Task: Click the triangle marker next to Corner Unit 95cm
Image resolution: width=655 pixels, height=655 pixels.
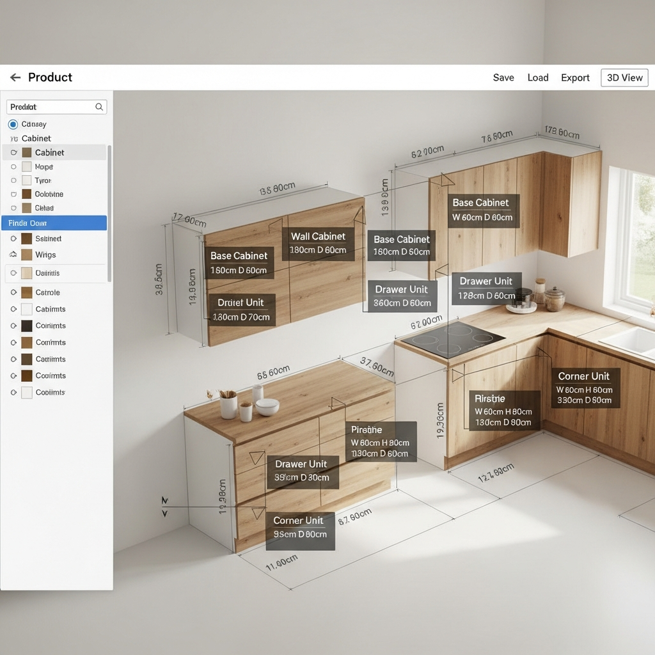Action: [258, 513]
